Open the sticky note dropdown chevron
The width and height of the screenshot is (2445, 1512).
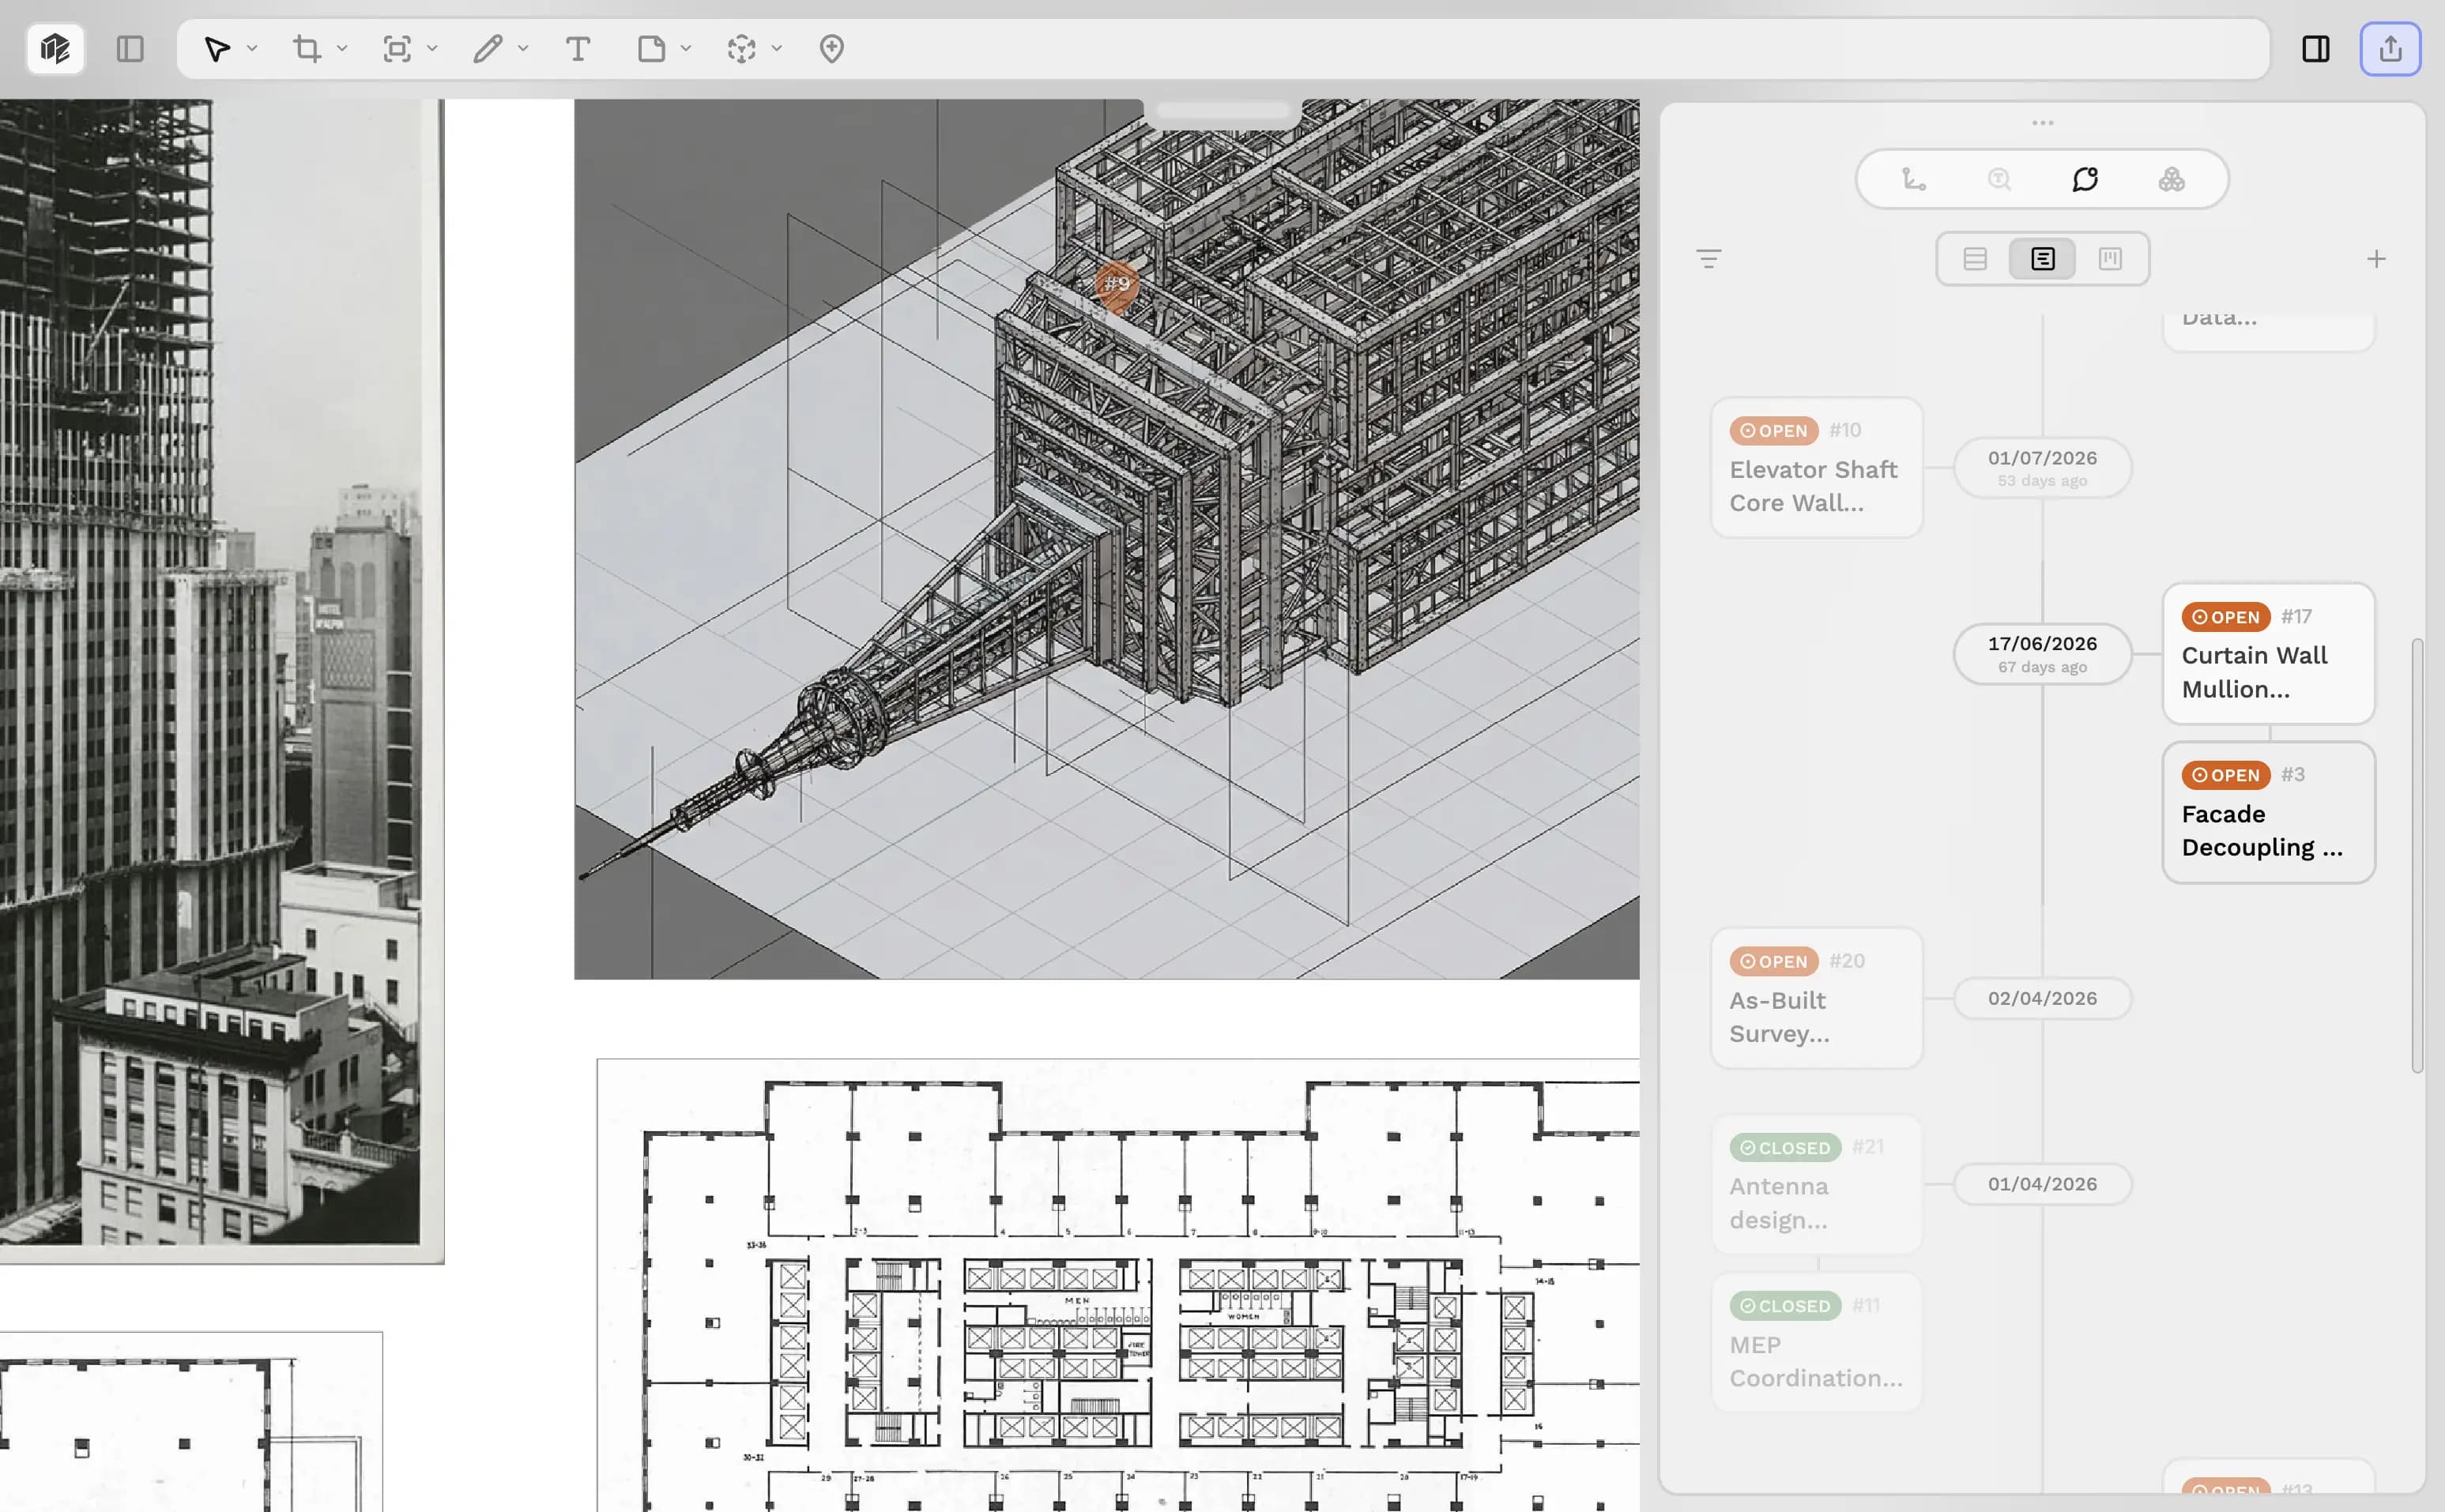[686, 49]
